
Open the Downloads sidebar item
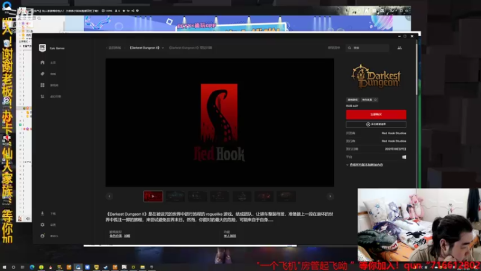pyautogui.click(x=48, y=213)
